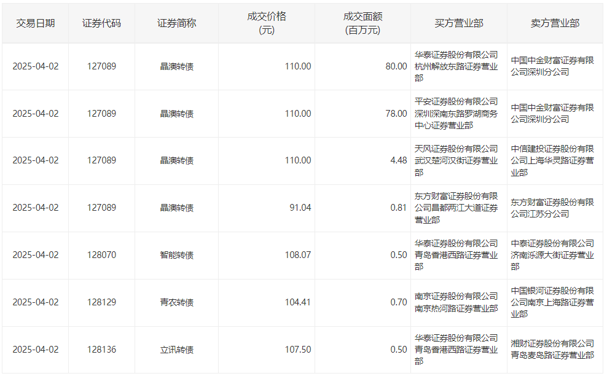
Task: Click 0.50 face value in 立讯转债 row
Action: pos(398,350)
